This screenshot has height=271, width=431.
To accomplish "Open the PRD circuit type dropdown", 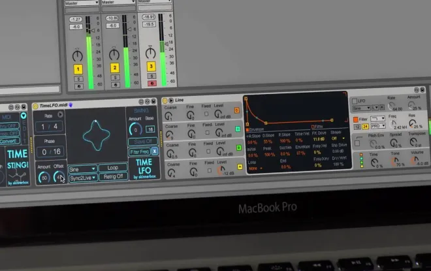I will pos(378,126).
